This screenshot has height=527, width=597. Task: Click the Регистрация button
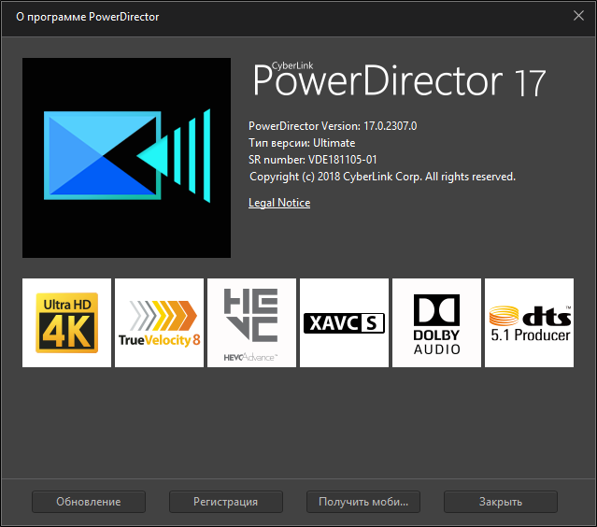[x=225, y=502]
